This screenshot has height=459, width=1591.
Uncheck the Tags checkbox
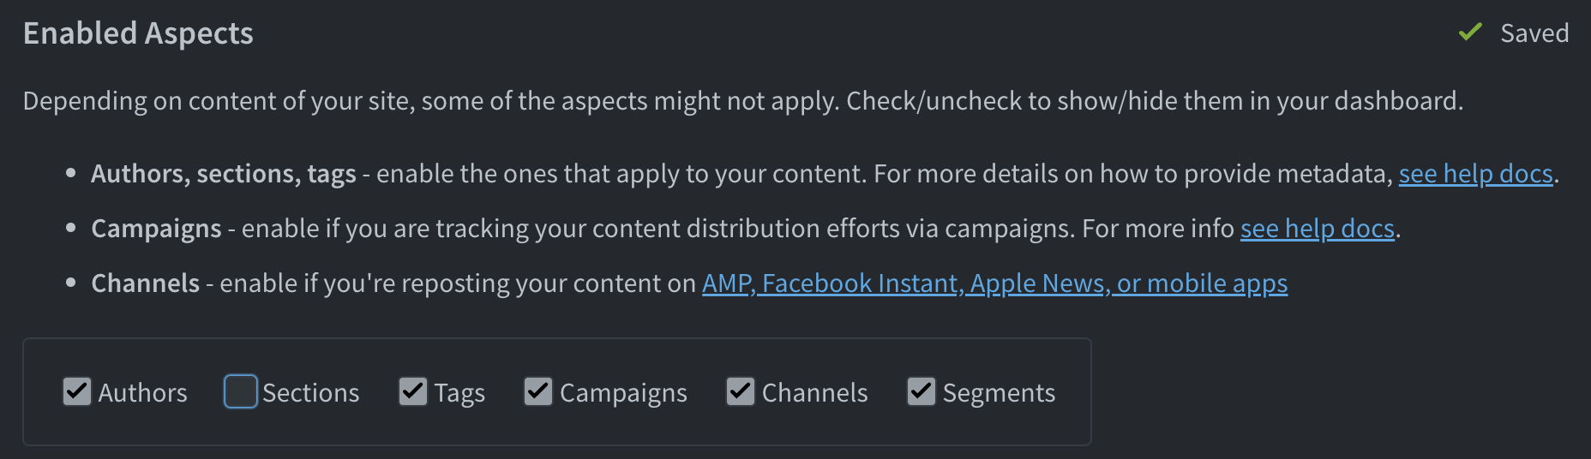(413, 391)
